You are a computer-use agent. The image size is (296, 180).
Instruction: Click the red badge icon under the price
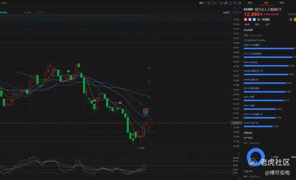click(245, 19)
